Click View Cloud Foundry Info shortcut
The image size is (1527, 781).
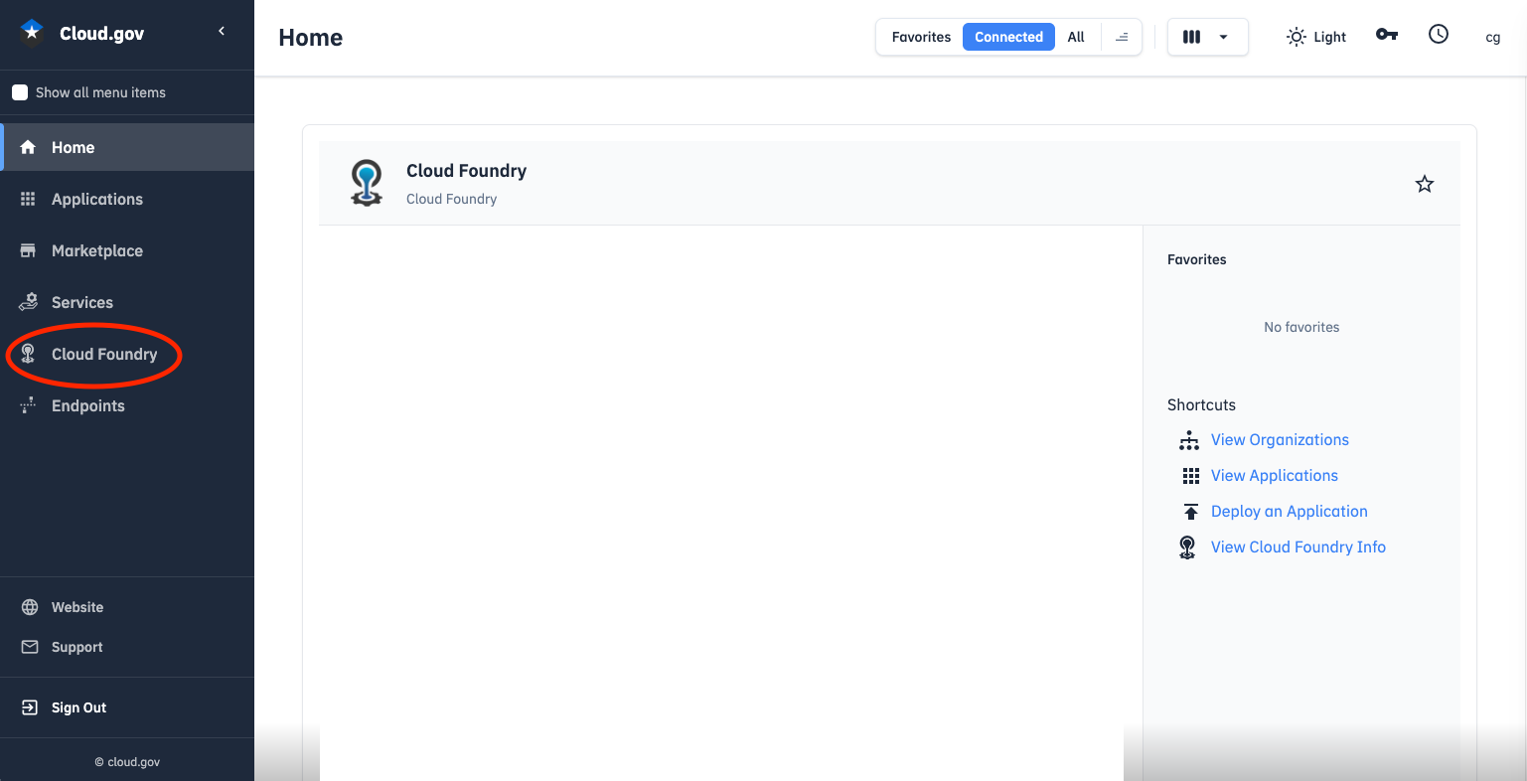(x=1298, y=547)
